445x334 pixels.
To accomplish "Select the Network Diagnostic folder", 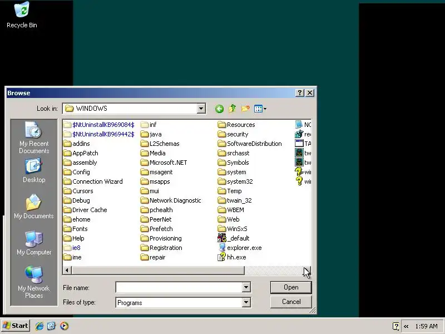I will [171, 200].
